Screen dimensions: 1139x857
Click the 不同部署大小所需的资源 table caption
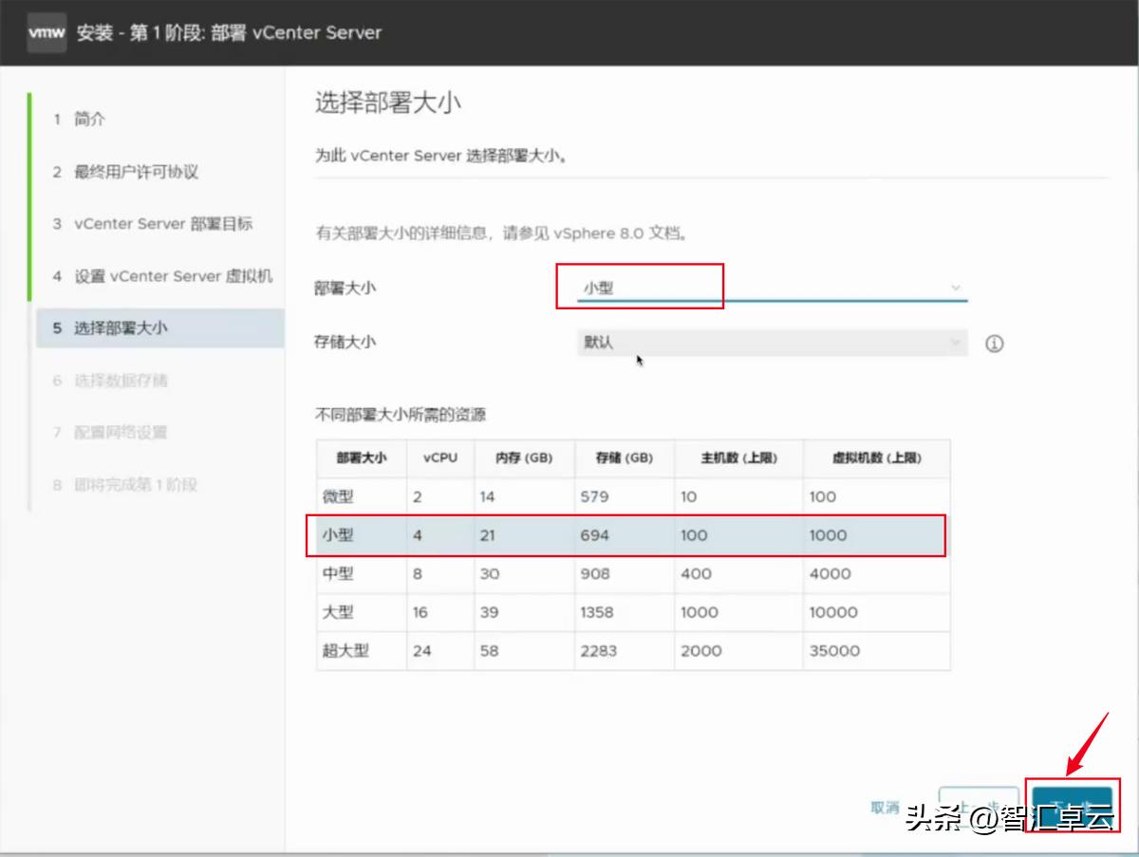pos(401,415)
